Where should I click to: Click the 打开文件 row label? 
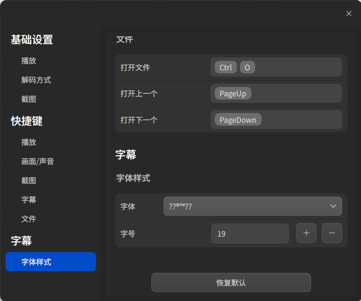pyautogui.click(x=135, y=67)
